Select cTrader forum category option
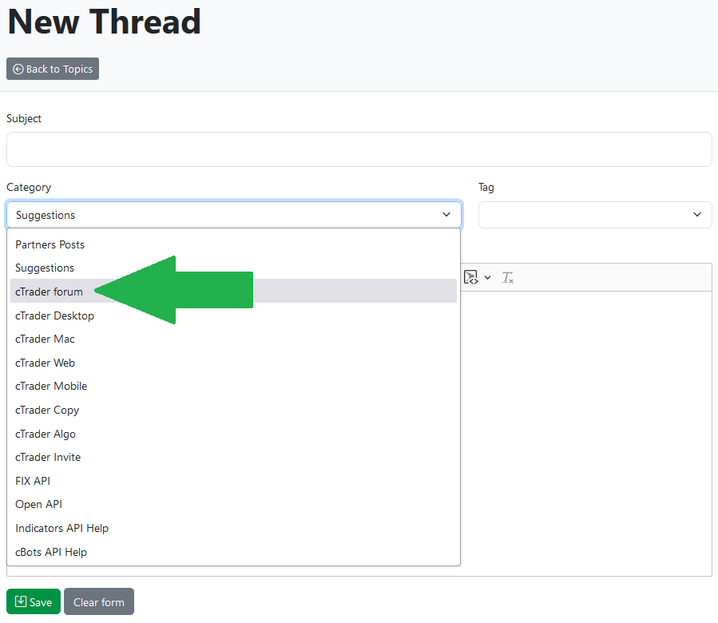 pos(233,292)
